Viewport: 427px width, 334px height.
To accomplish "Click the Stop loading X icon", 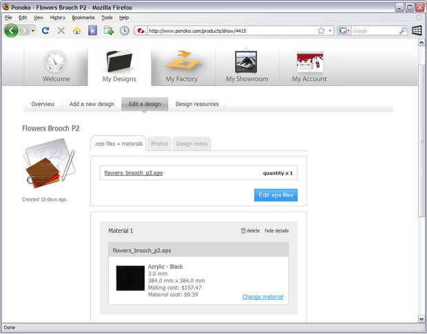I will coord(61,31).
